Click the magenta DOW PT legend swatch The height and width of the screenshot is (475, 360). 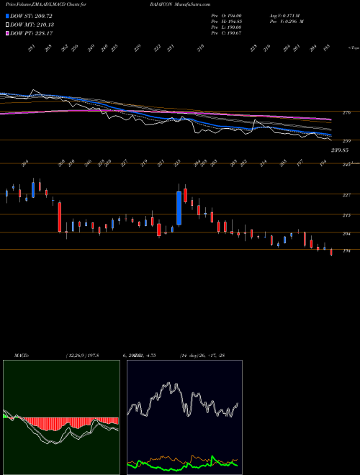point(7,33)
